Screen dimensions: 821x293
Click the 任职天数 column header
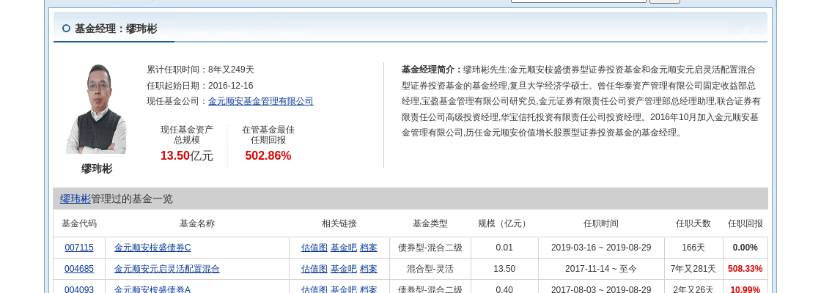(x=693, y=223)
